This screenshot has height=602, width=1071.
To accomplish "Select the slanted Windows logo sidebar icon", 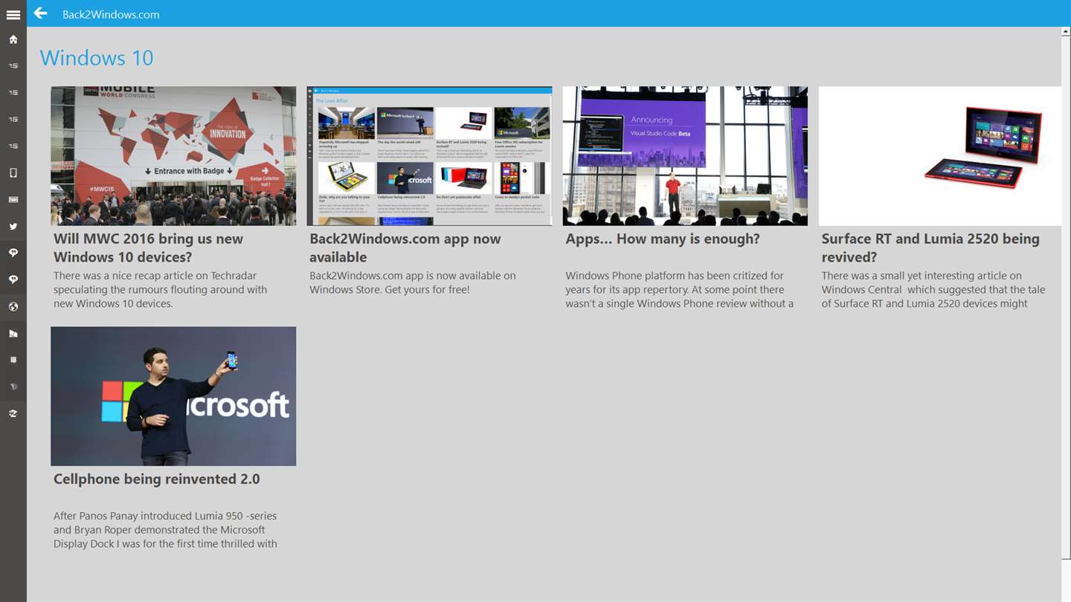I will click(x=13, y=334).
